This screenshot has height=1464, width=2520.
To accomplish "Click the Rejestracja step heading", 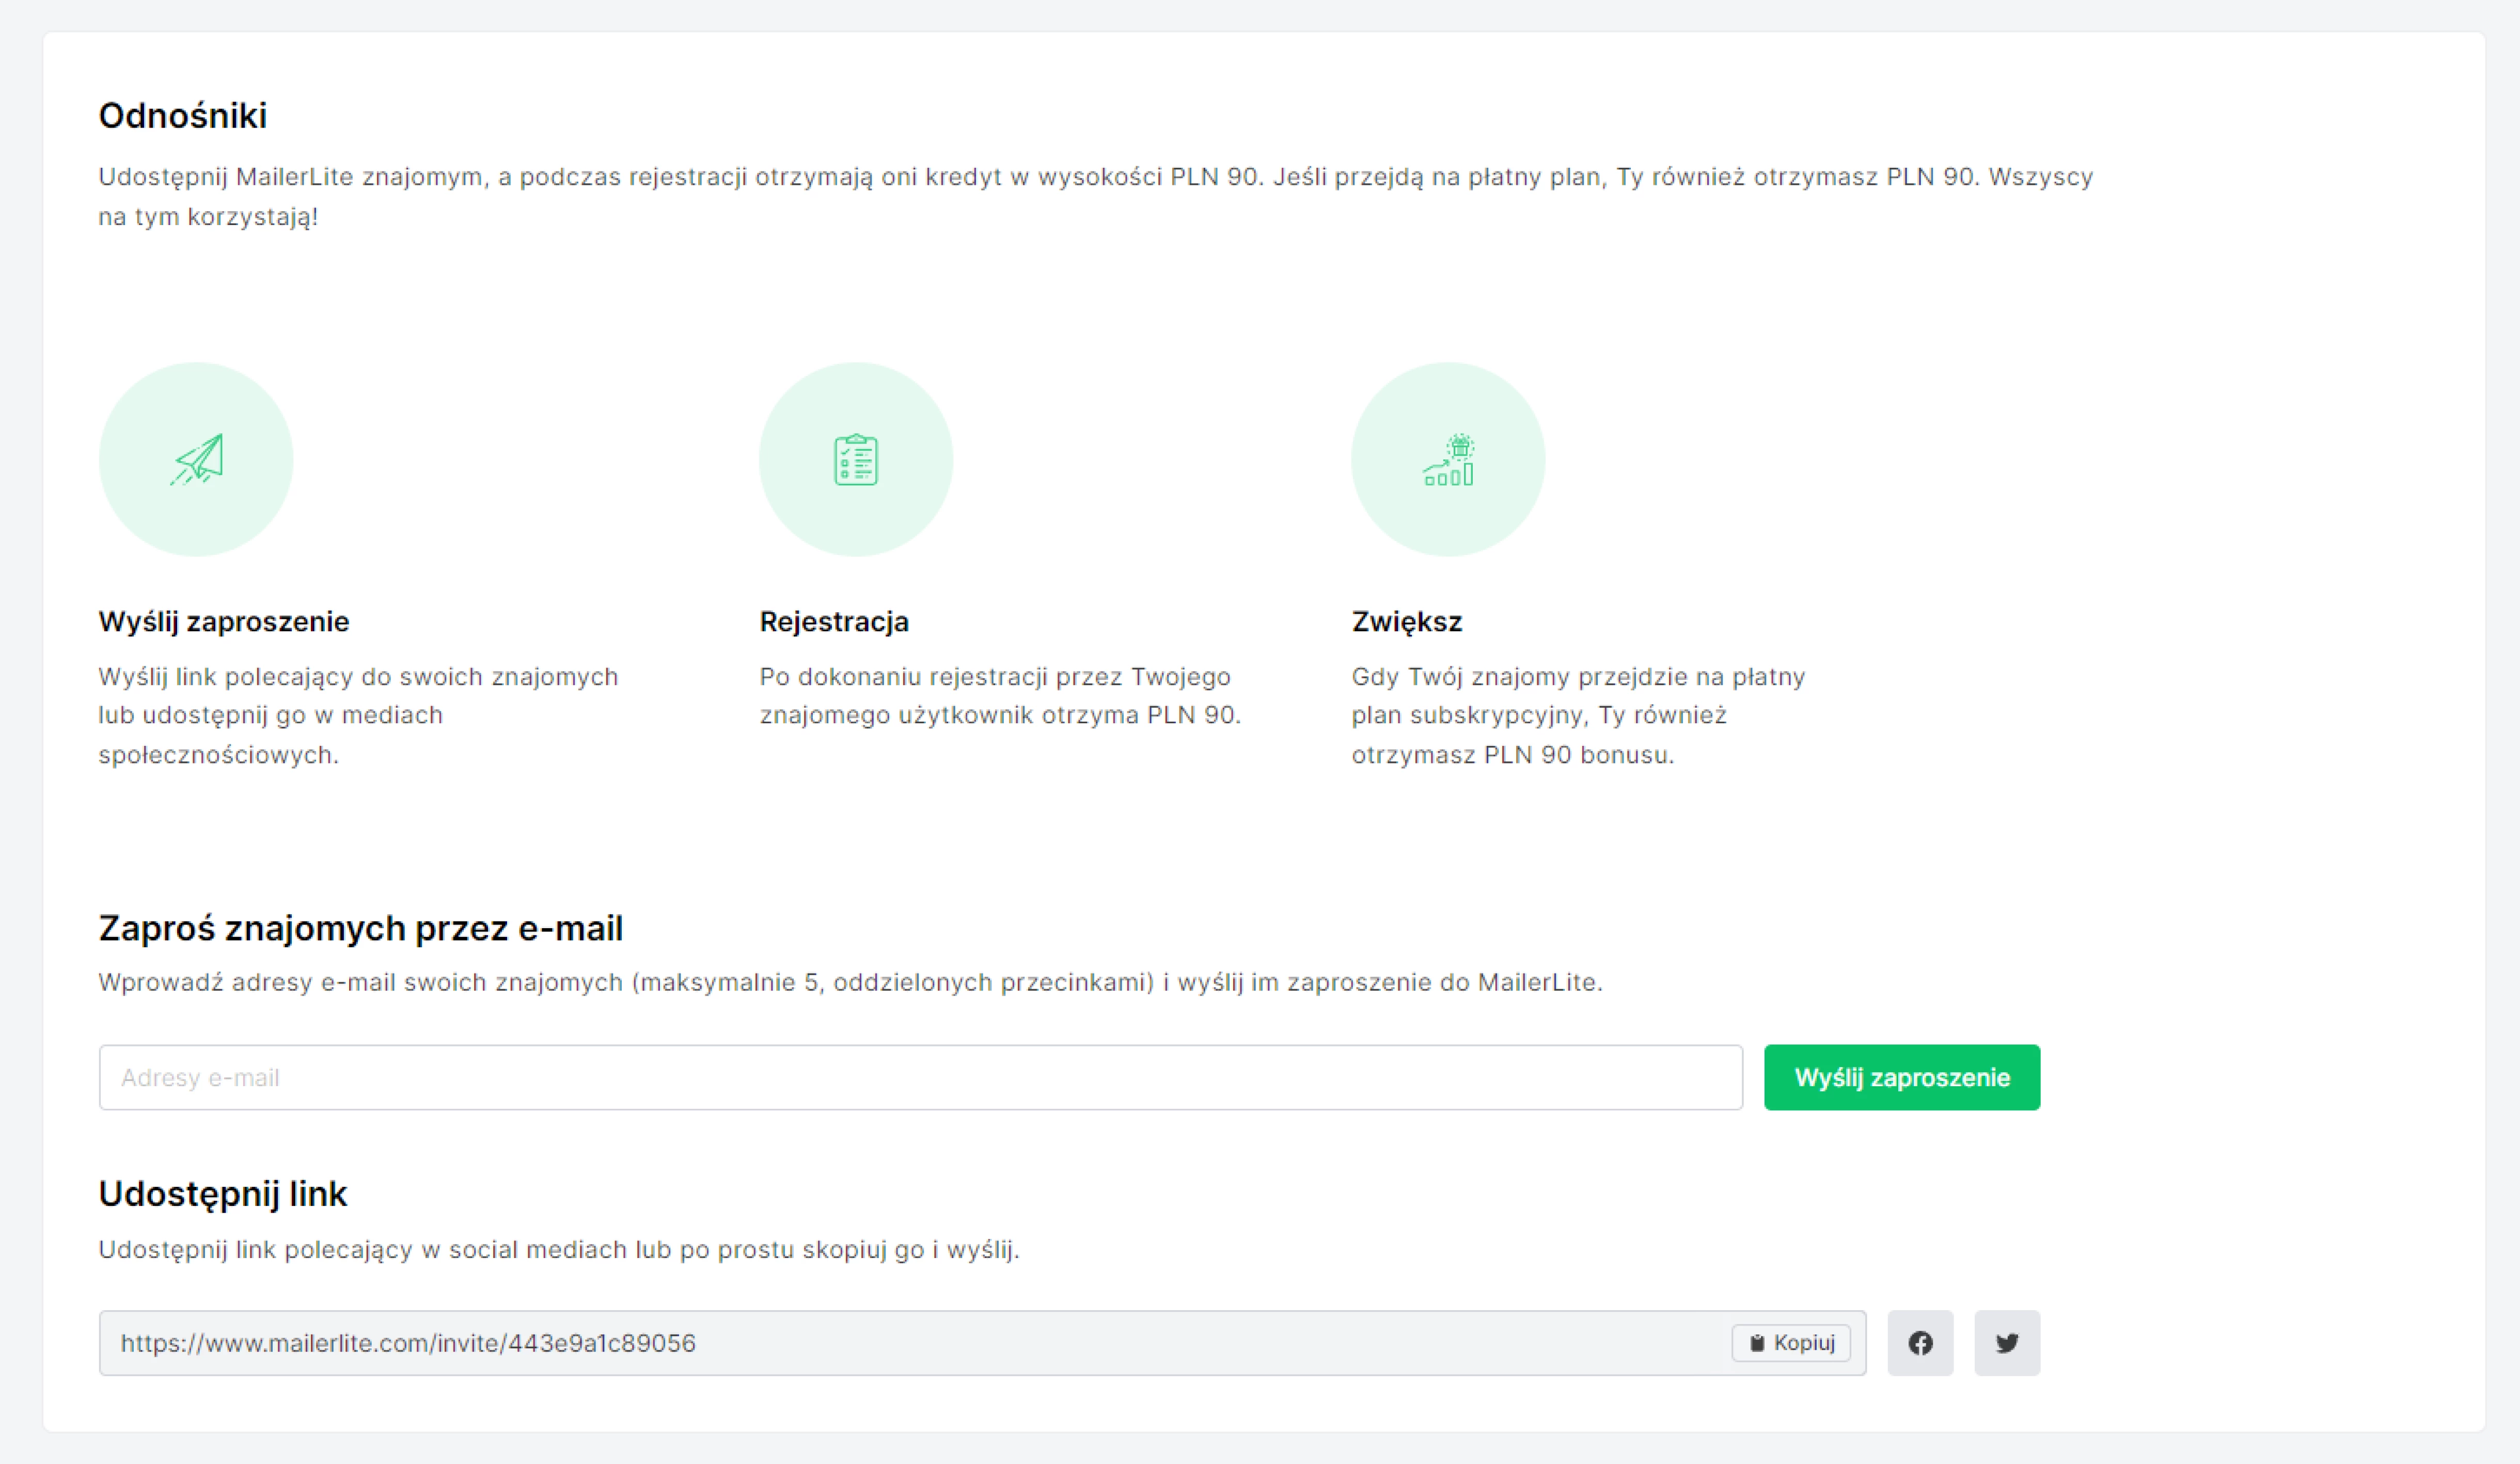I will (834, 622).
